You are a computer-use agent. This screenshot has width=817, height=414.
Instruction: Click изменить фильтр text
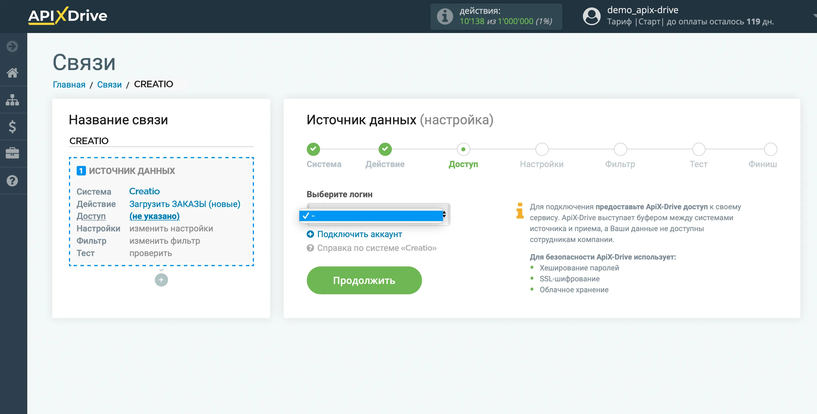pyautogui.click(x=165, y=241)
